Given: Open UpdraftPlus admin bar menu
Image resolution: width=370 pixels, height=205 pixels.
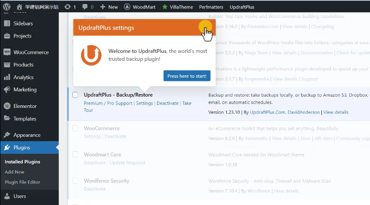Looking at the screenshot, I should click(x=242, y=7).
